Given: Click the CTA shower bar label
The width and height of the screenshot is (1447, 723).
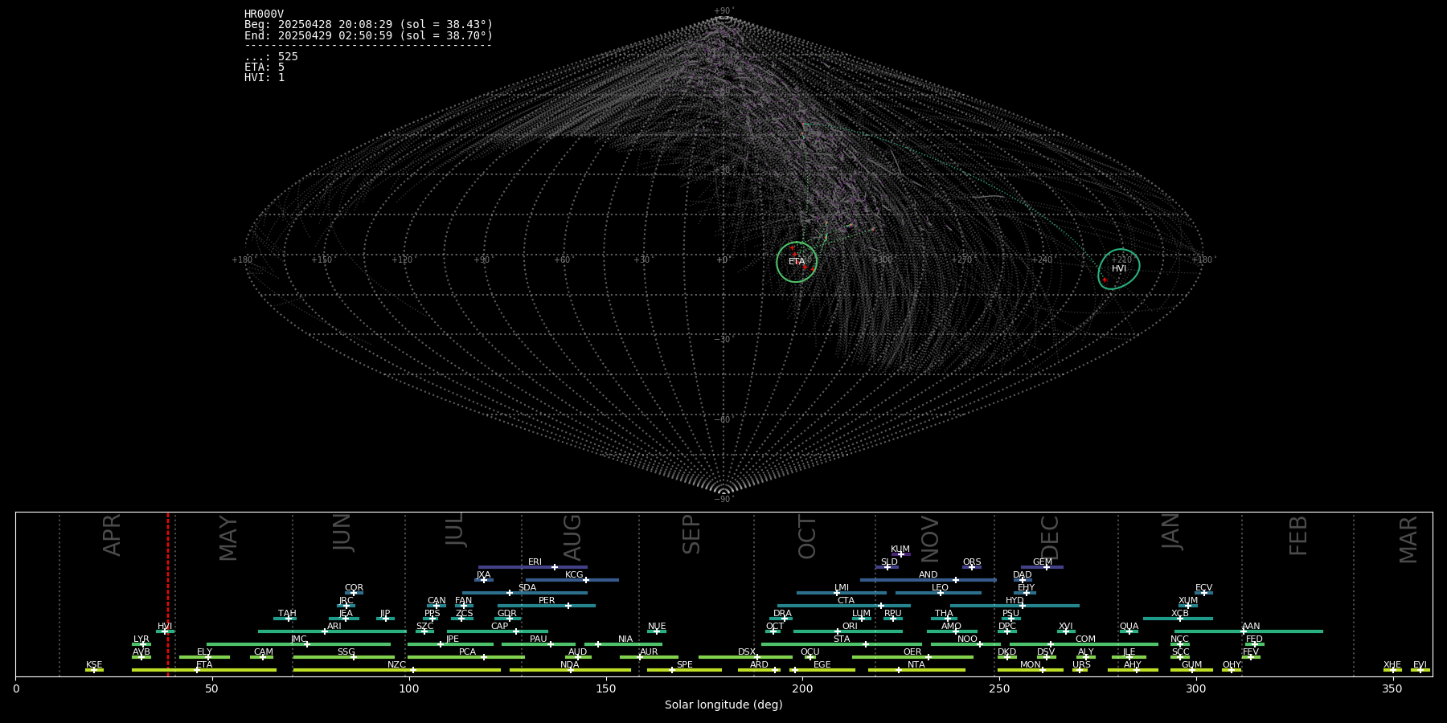Looking at the screenshot, I should click(846, 601).
